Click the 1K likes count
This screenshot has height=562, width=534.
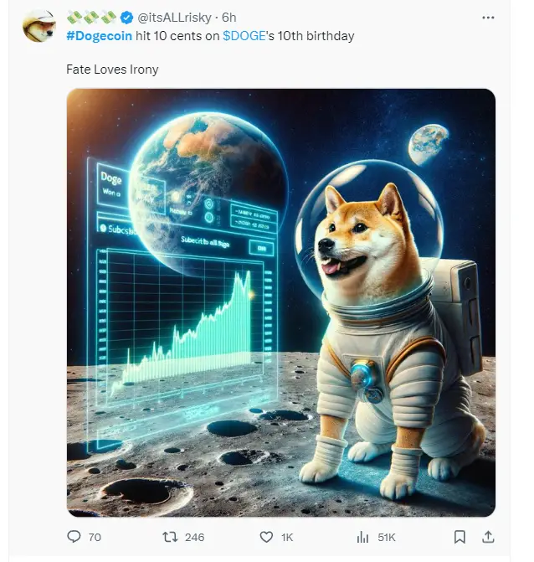[x=287, y=537]
